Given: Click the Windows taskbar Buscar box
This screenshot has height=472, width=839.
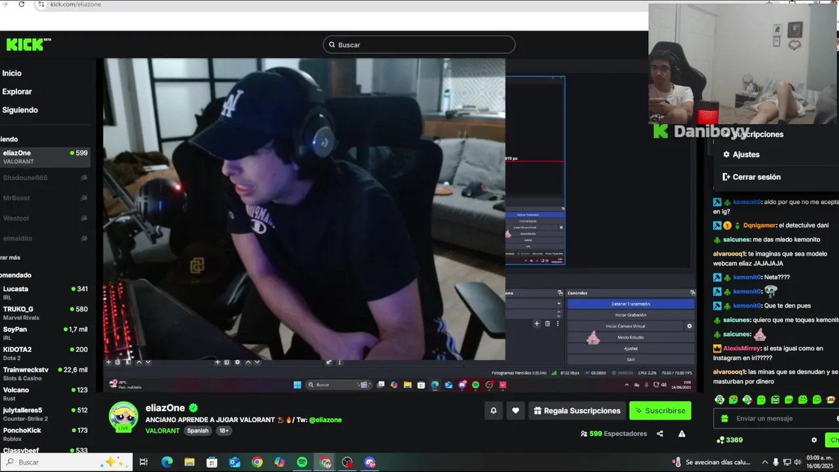Looking at the screenshot, I should (x=66, y=462).
